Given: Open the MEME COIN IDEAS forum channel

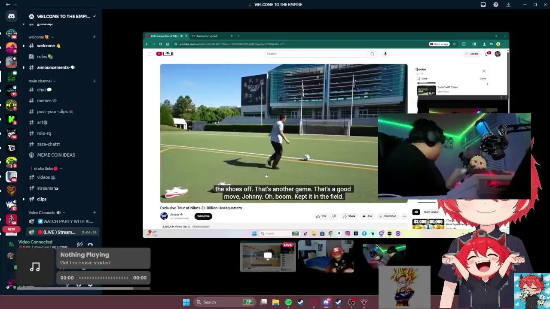Looking at the screenshot, I should [62, 155].
